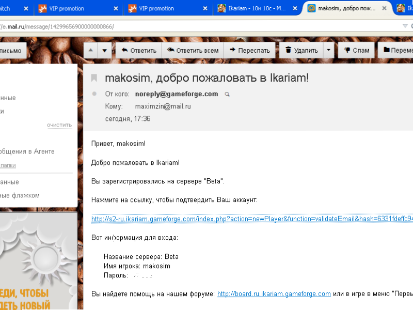
Task: Open the Переместить folder button
Action: [395, 50]
